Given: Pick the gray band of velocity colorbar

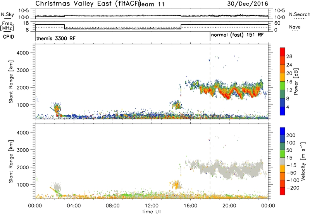Looking at the screenshot, I should coord(282,161).
